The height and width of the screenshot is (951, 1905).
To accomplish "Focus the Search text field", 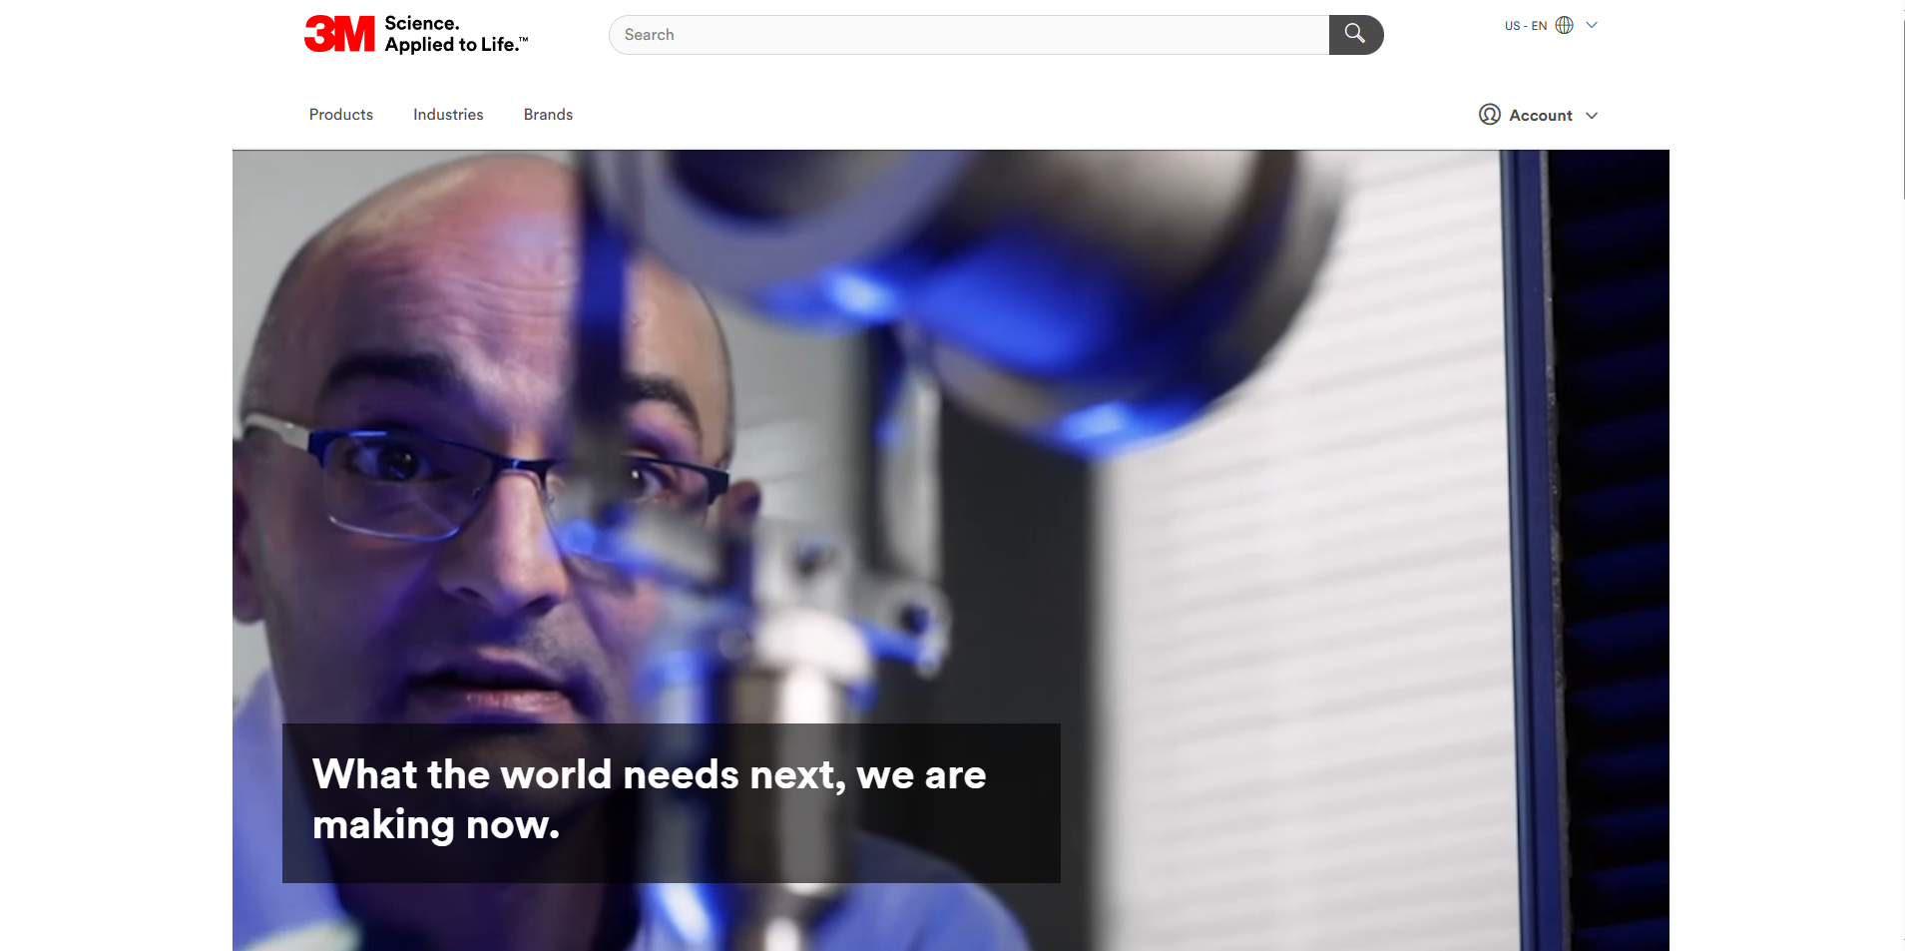I will coord(968,35).
